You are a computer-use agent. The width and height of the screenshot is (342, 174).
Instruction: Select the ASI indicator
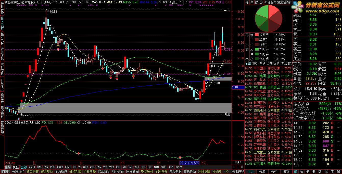(92, 167)
